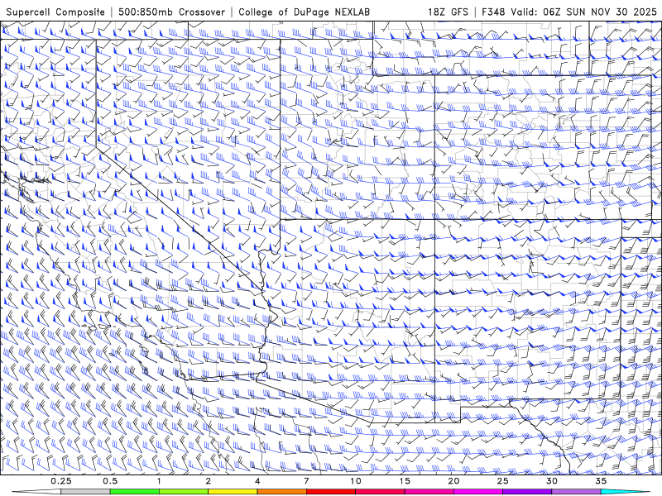This screenshot has width=662, height=496.
Task: Click the legend value 25
Action: coord(503,481)
